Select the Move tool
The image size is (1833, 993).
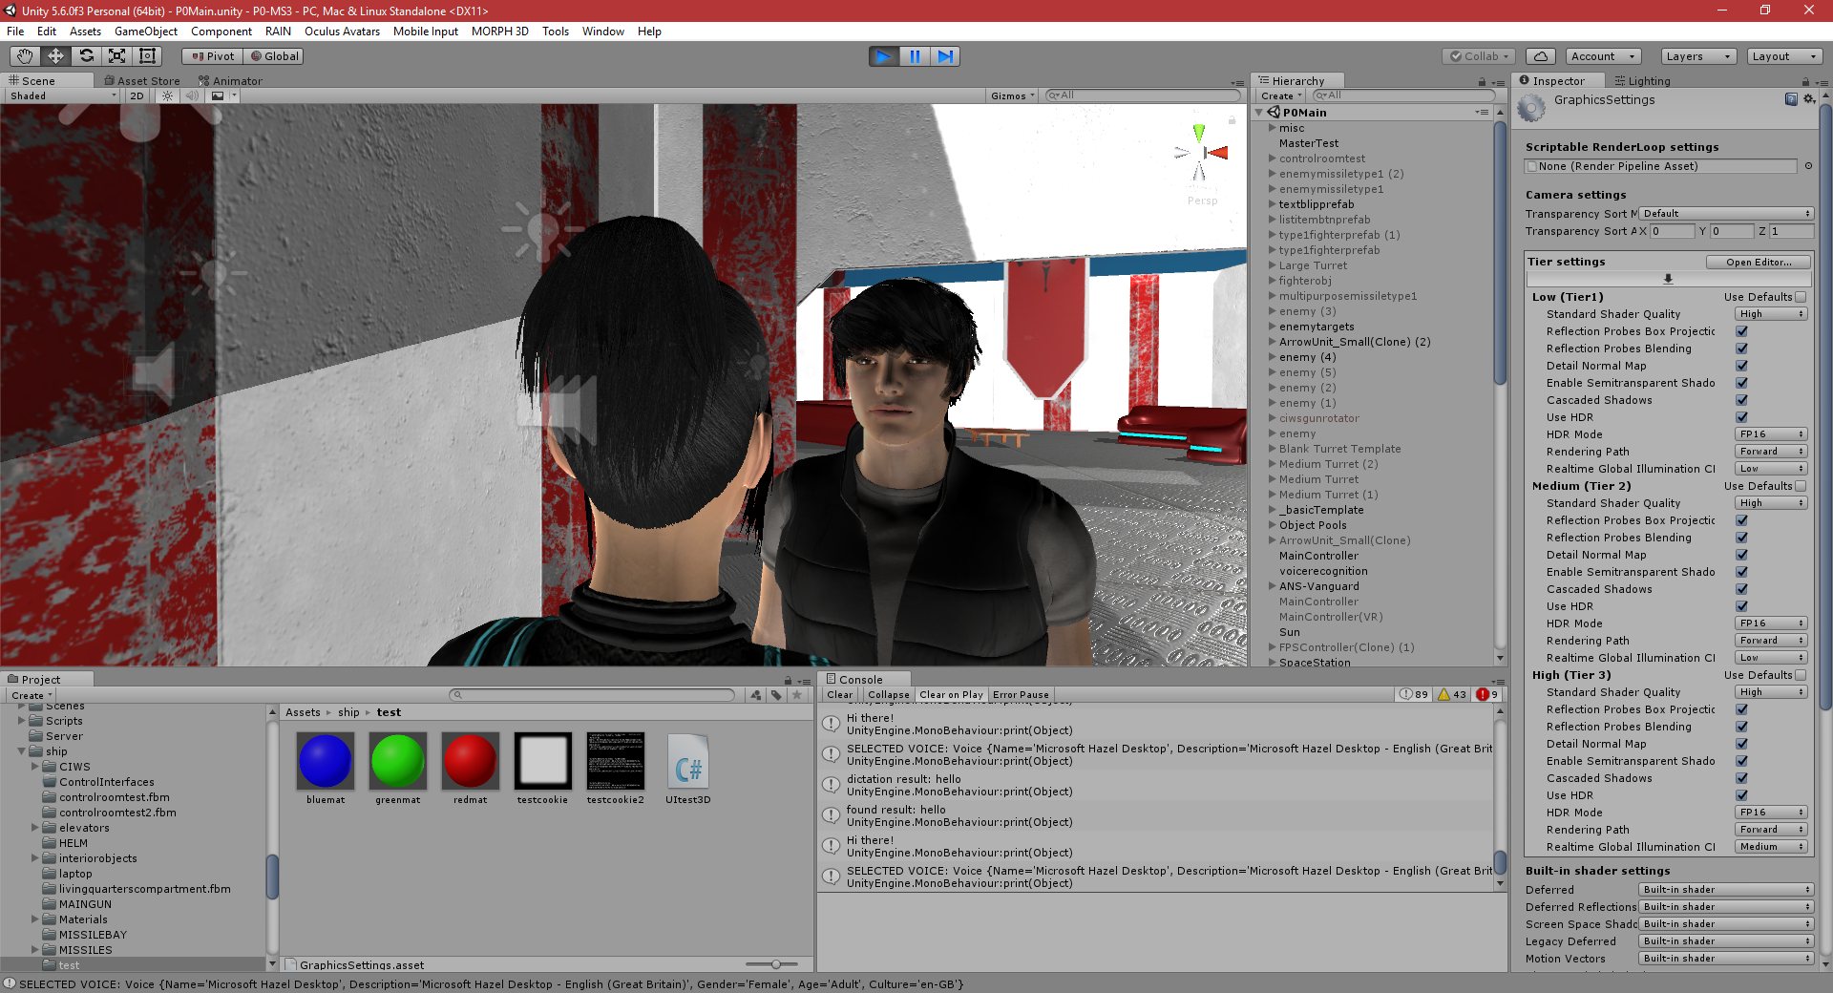point(55,56)
